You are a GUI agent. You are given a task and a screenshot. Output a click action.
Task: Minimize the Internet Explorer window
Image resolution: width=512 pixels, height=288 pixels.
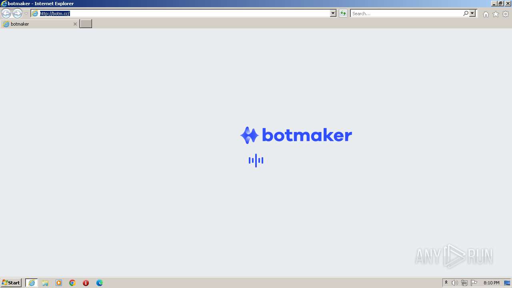(x=494, y=3)
